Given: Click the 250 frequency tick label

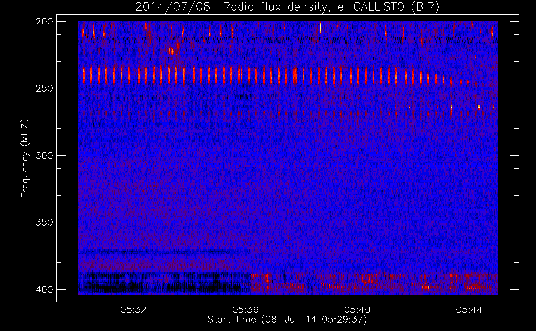Looking at the screenshot, I should [x=44, y=88].
